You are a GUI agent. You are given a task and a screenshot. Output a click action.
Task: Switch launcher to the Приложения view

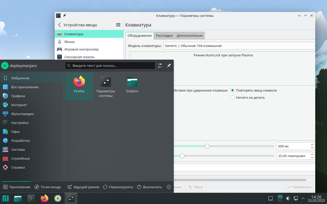pos(17,187)
